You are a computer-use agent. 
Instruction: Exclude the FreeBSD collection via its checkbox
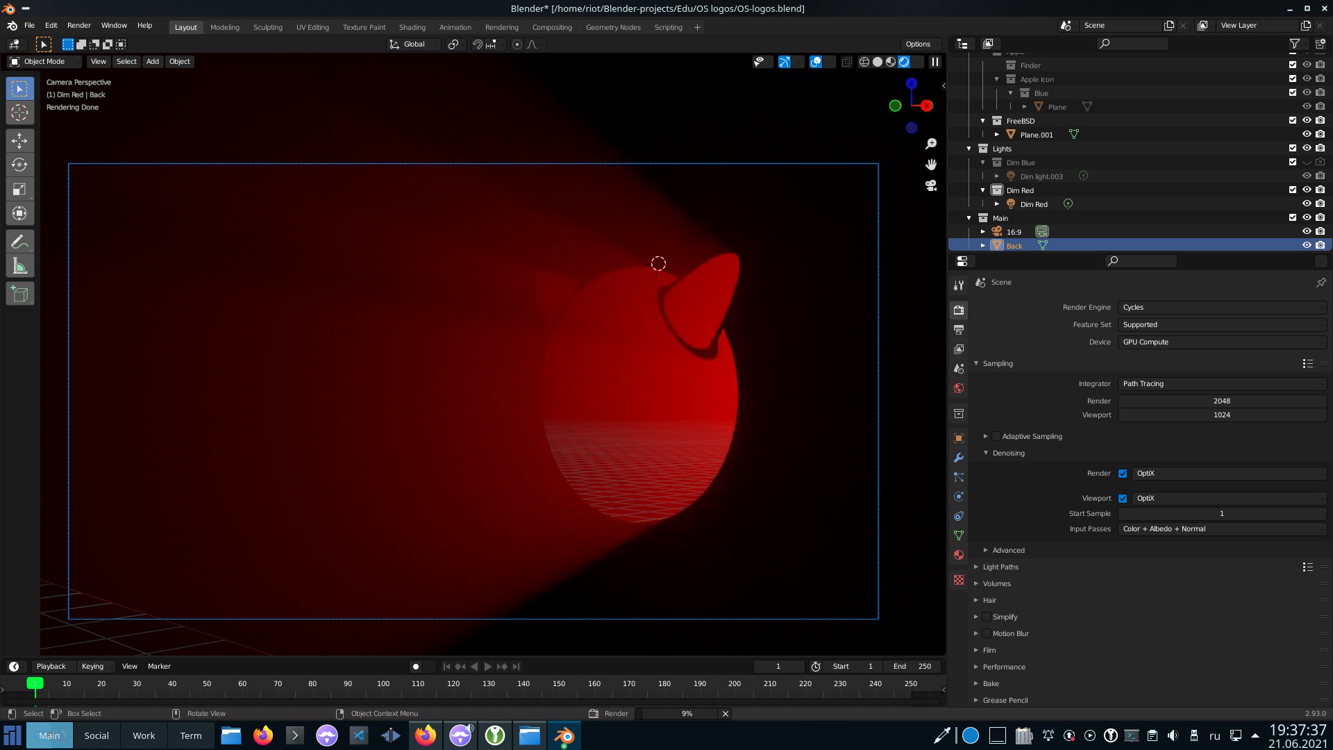tap(1293, 120)
